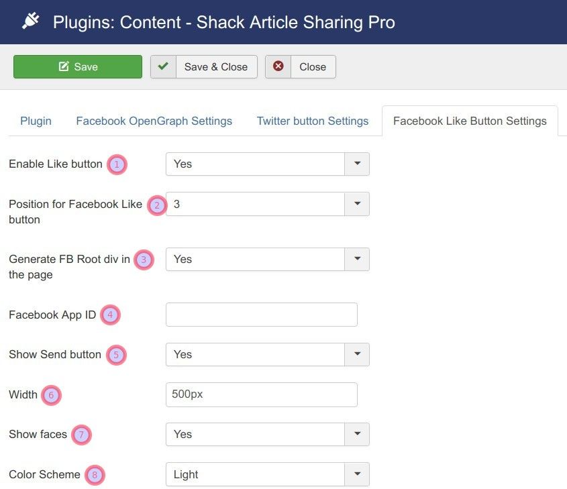Image resolution: width=567 pixels, height=489 pixels.
Task: Click the green Save button
Action: point(78,66)
